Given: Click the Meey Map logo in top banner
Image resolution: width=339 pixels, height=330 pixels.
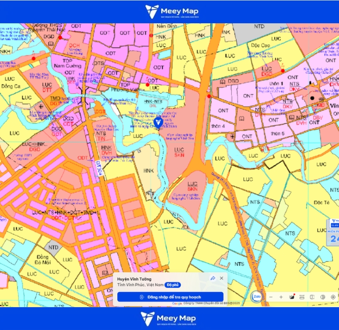Looking at the screenshot, I should pos(172,11).
